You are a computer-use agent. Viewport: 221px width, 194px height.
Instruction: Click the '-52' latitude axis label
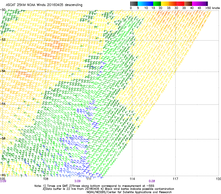[x=3, y=40]
